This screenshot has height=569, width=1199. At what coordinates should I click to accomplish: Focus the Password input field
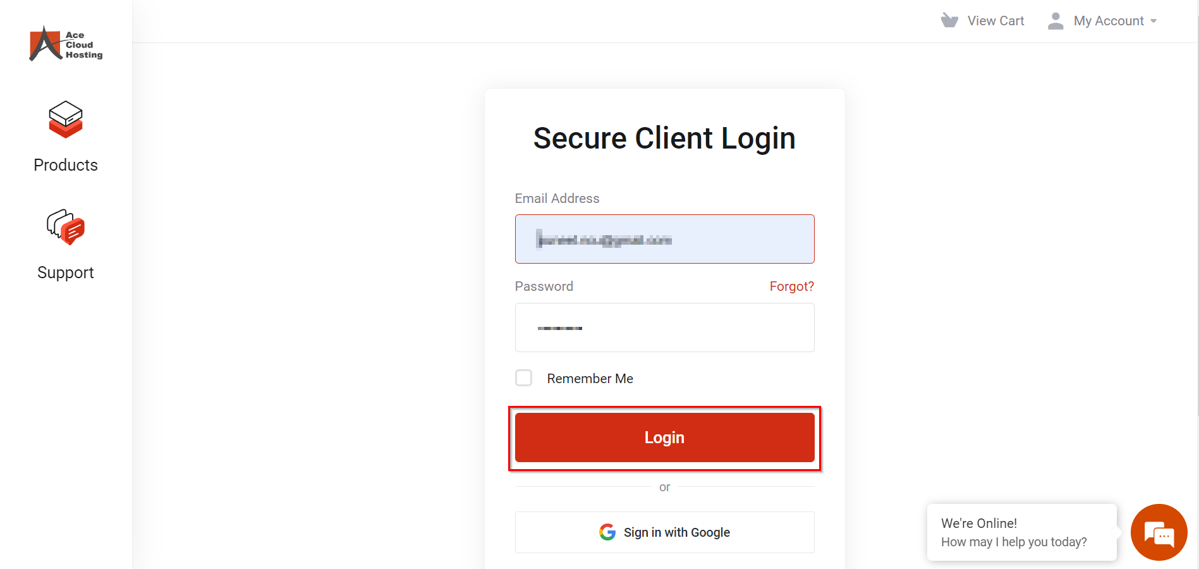[664, 327]
